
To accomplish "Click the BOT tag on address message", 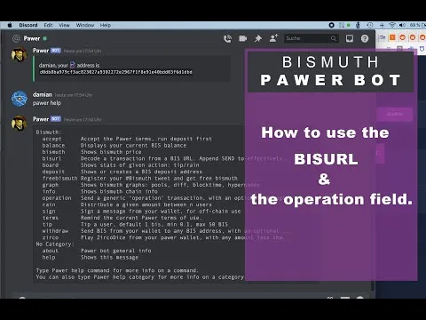I will (56, 51).
